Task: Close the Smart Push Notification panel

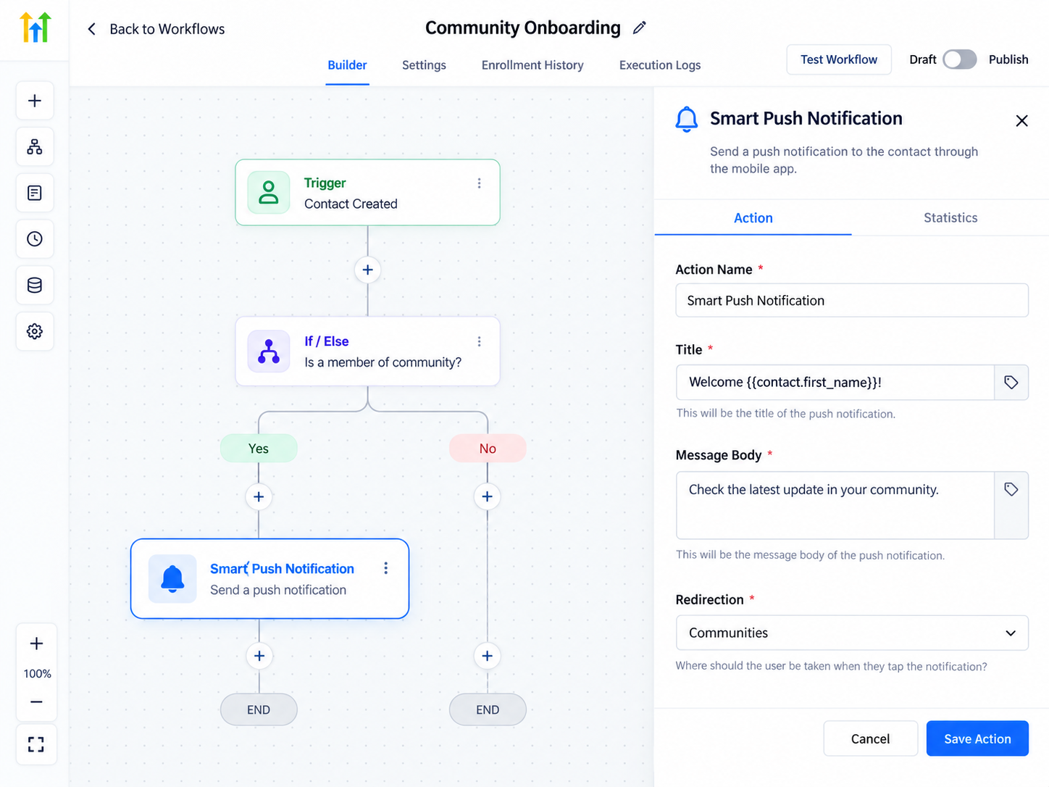Action: tap(1021, 121)
